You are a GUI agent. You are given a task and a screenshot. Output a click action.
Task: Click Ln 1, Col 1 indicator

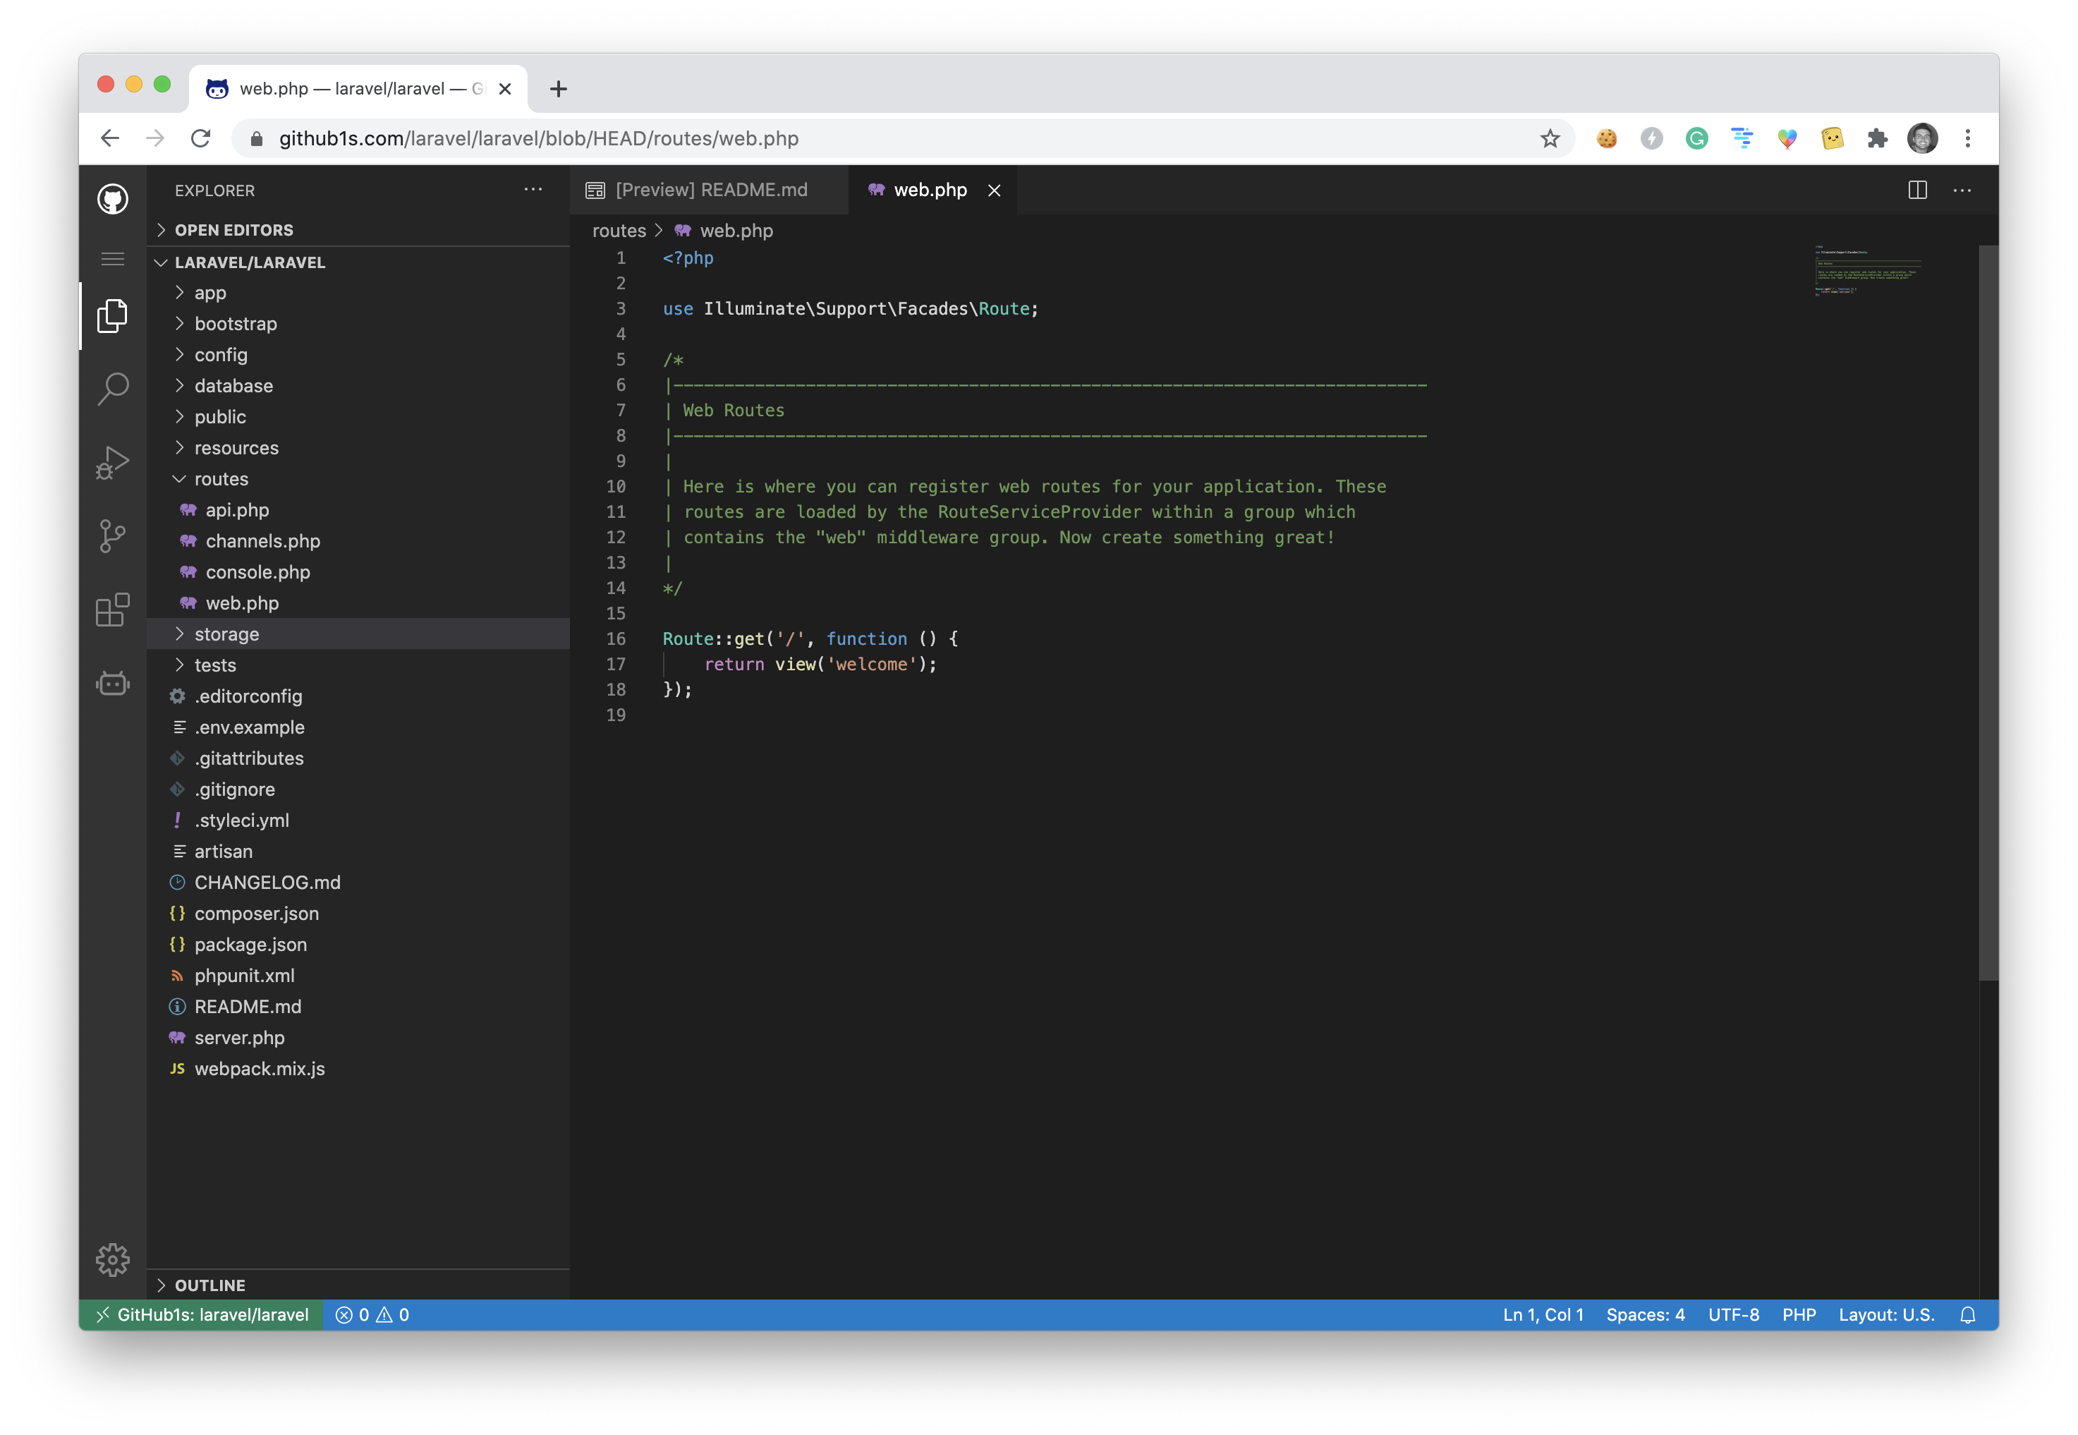click(1543, 1314)
